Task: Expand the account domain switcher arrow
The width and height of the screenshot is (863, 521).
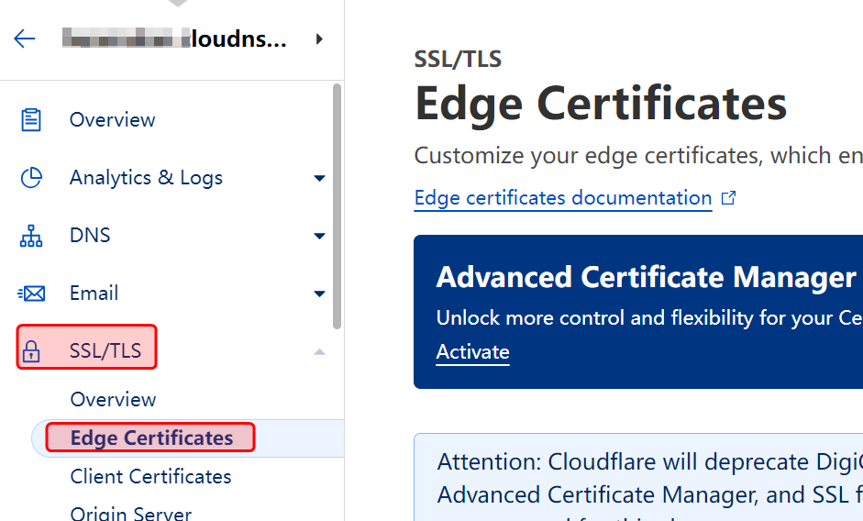Action: pyautogui.click(x=319, y=39)
